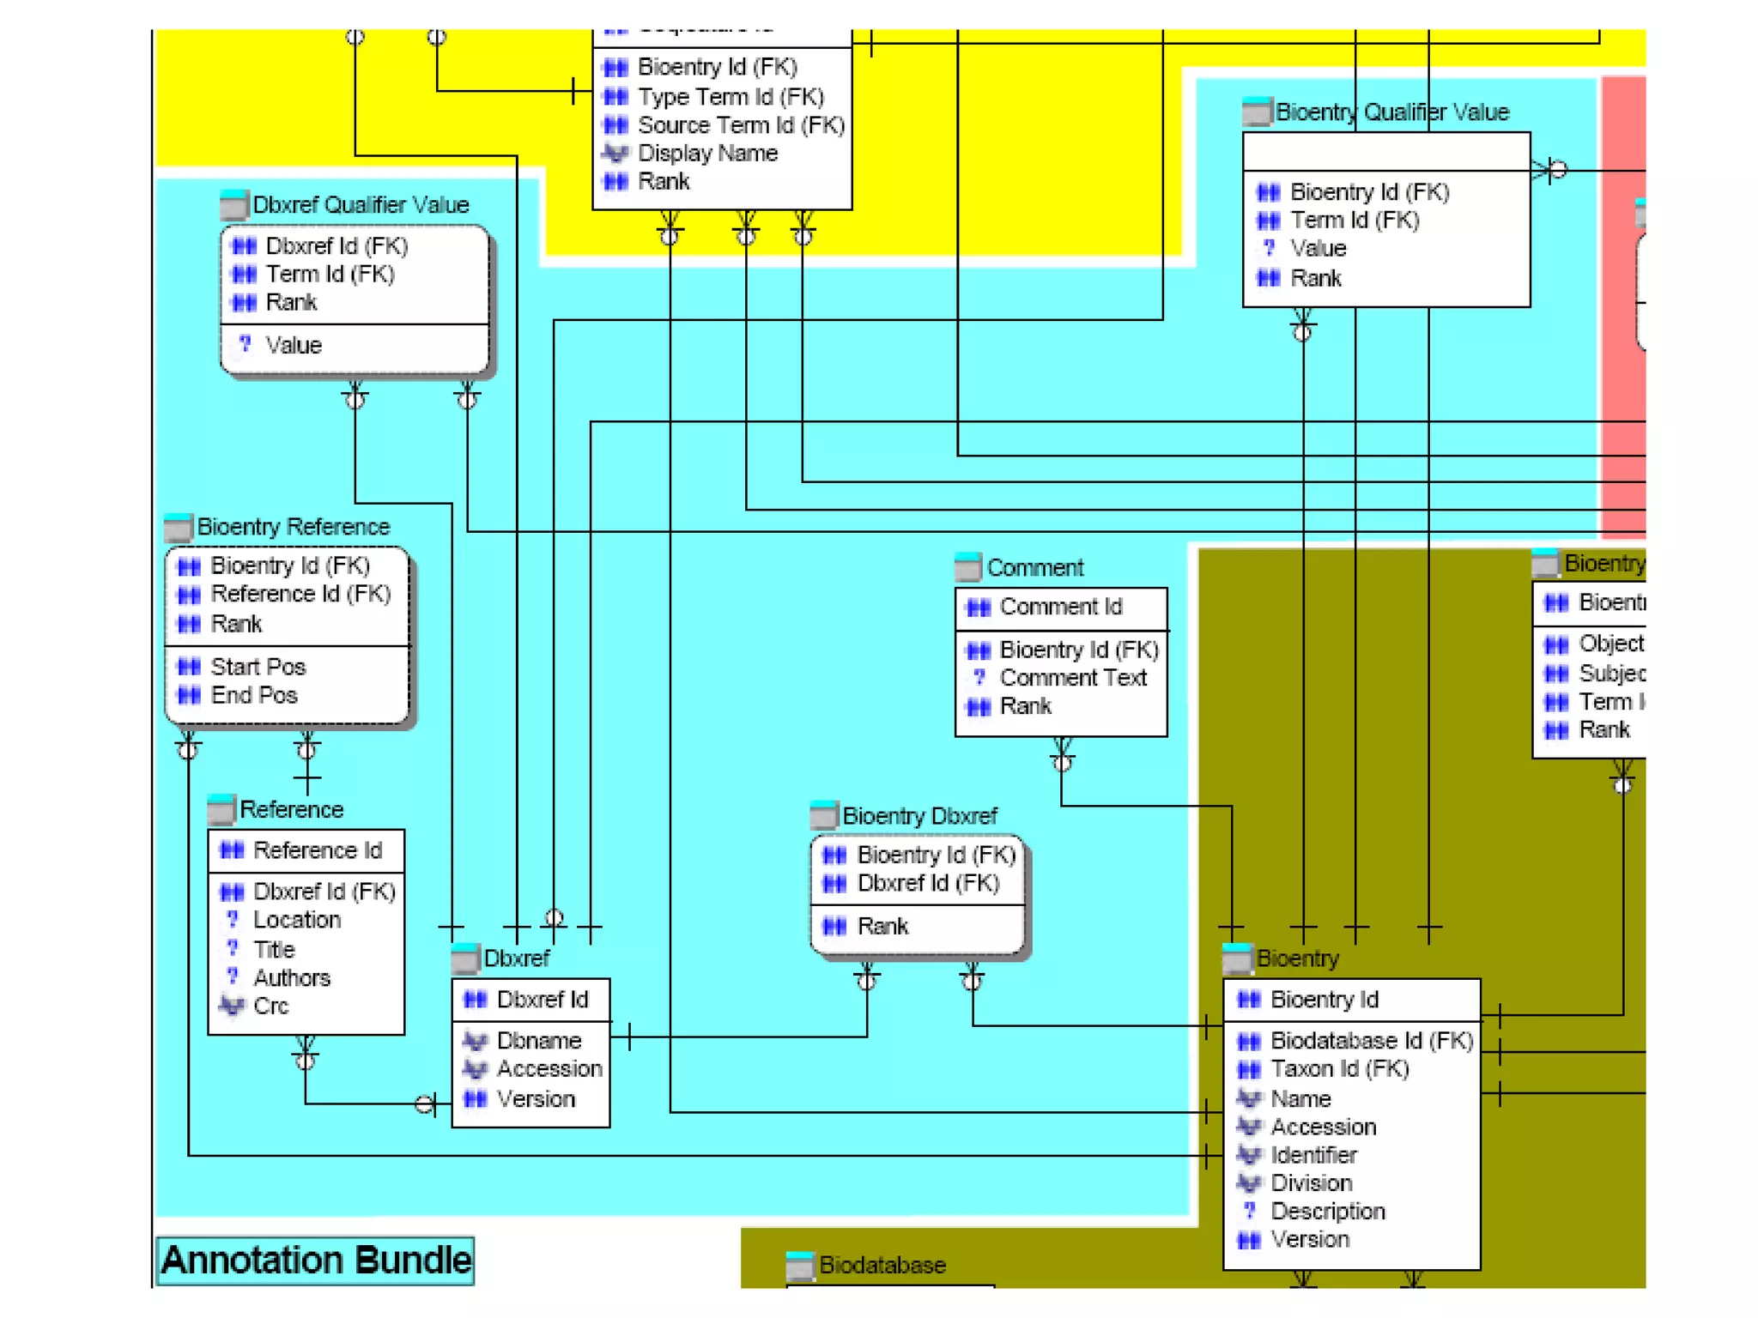Click the Comment table icon
Image resolution: width=1758 pixels, height=1318 pixels.
pos(967,567)
